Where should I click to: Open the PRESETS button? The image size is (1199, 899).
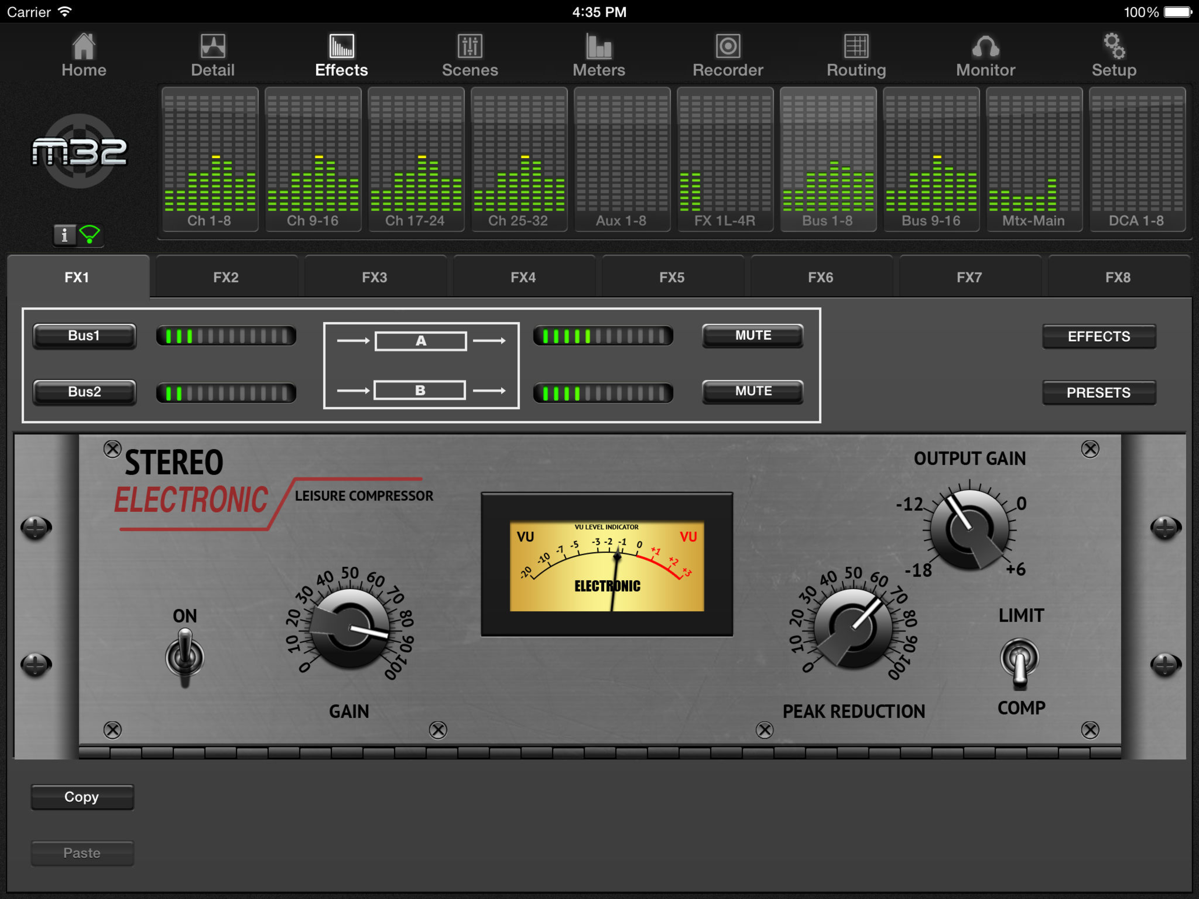[x=1098, y=392]
